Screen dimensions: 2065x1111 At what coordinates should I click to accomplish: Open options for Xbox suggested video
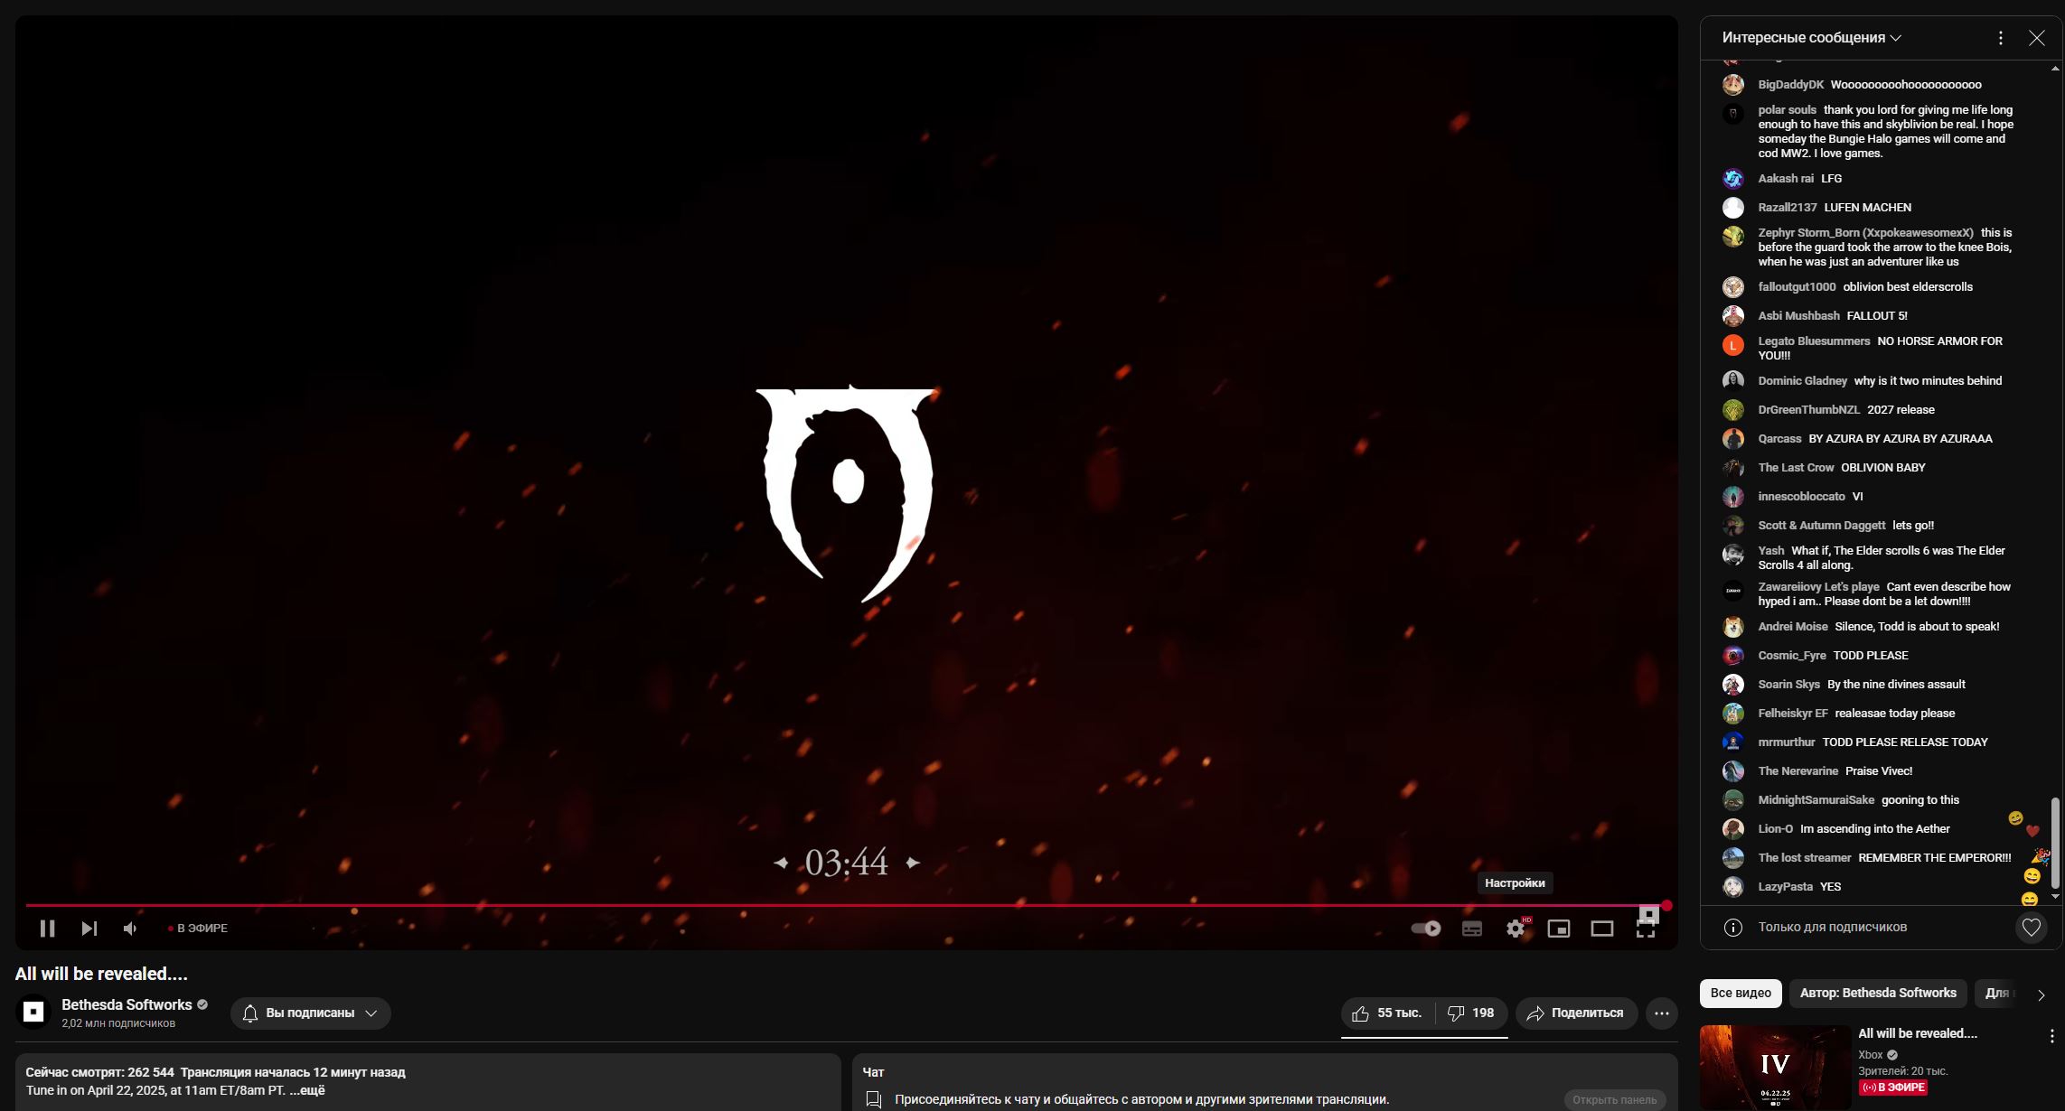click(2051, 1036)
